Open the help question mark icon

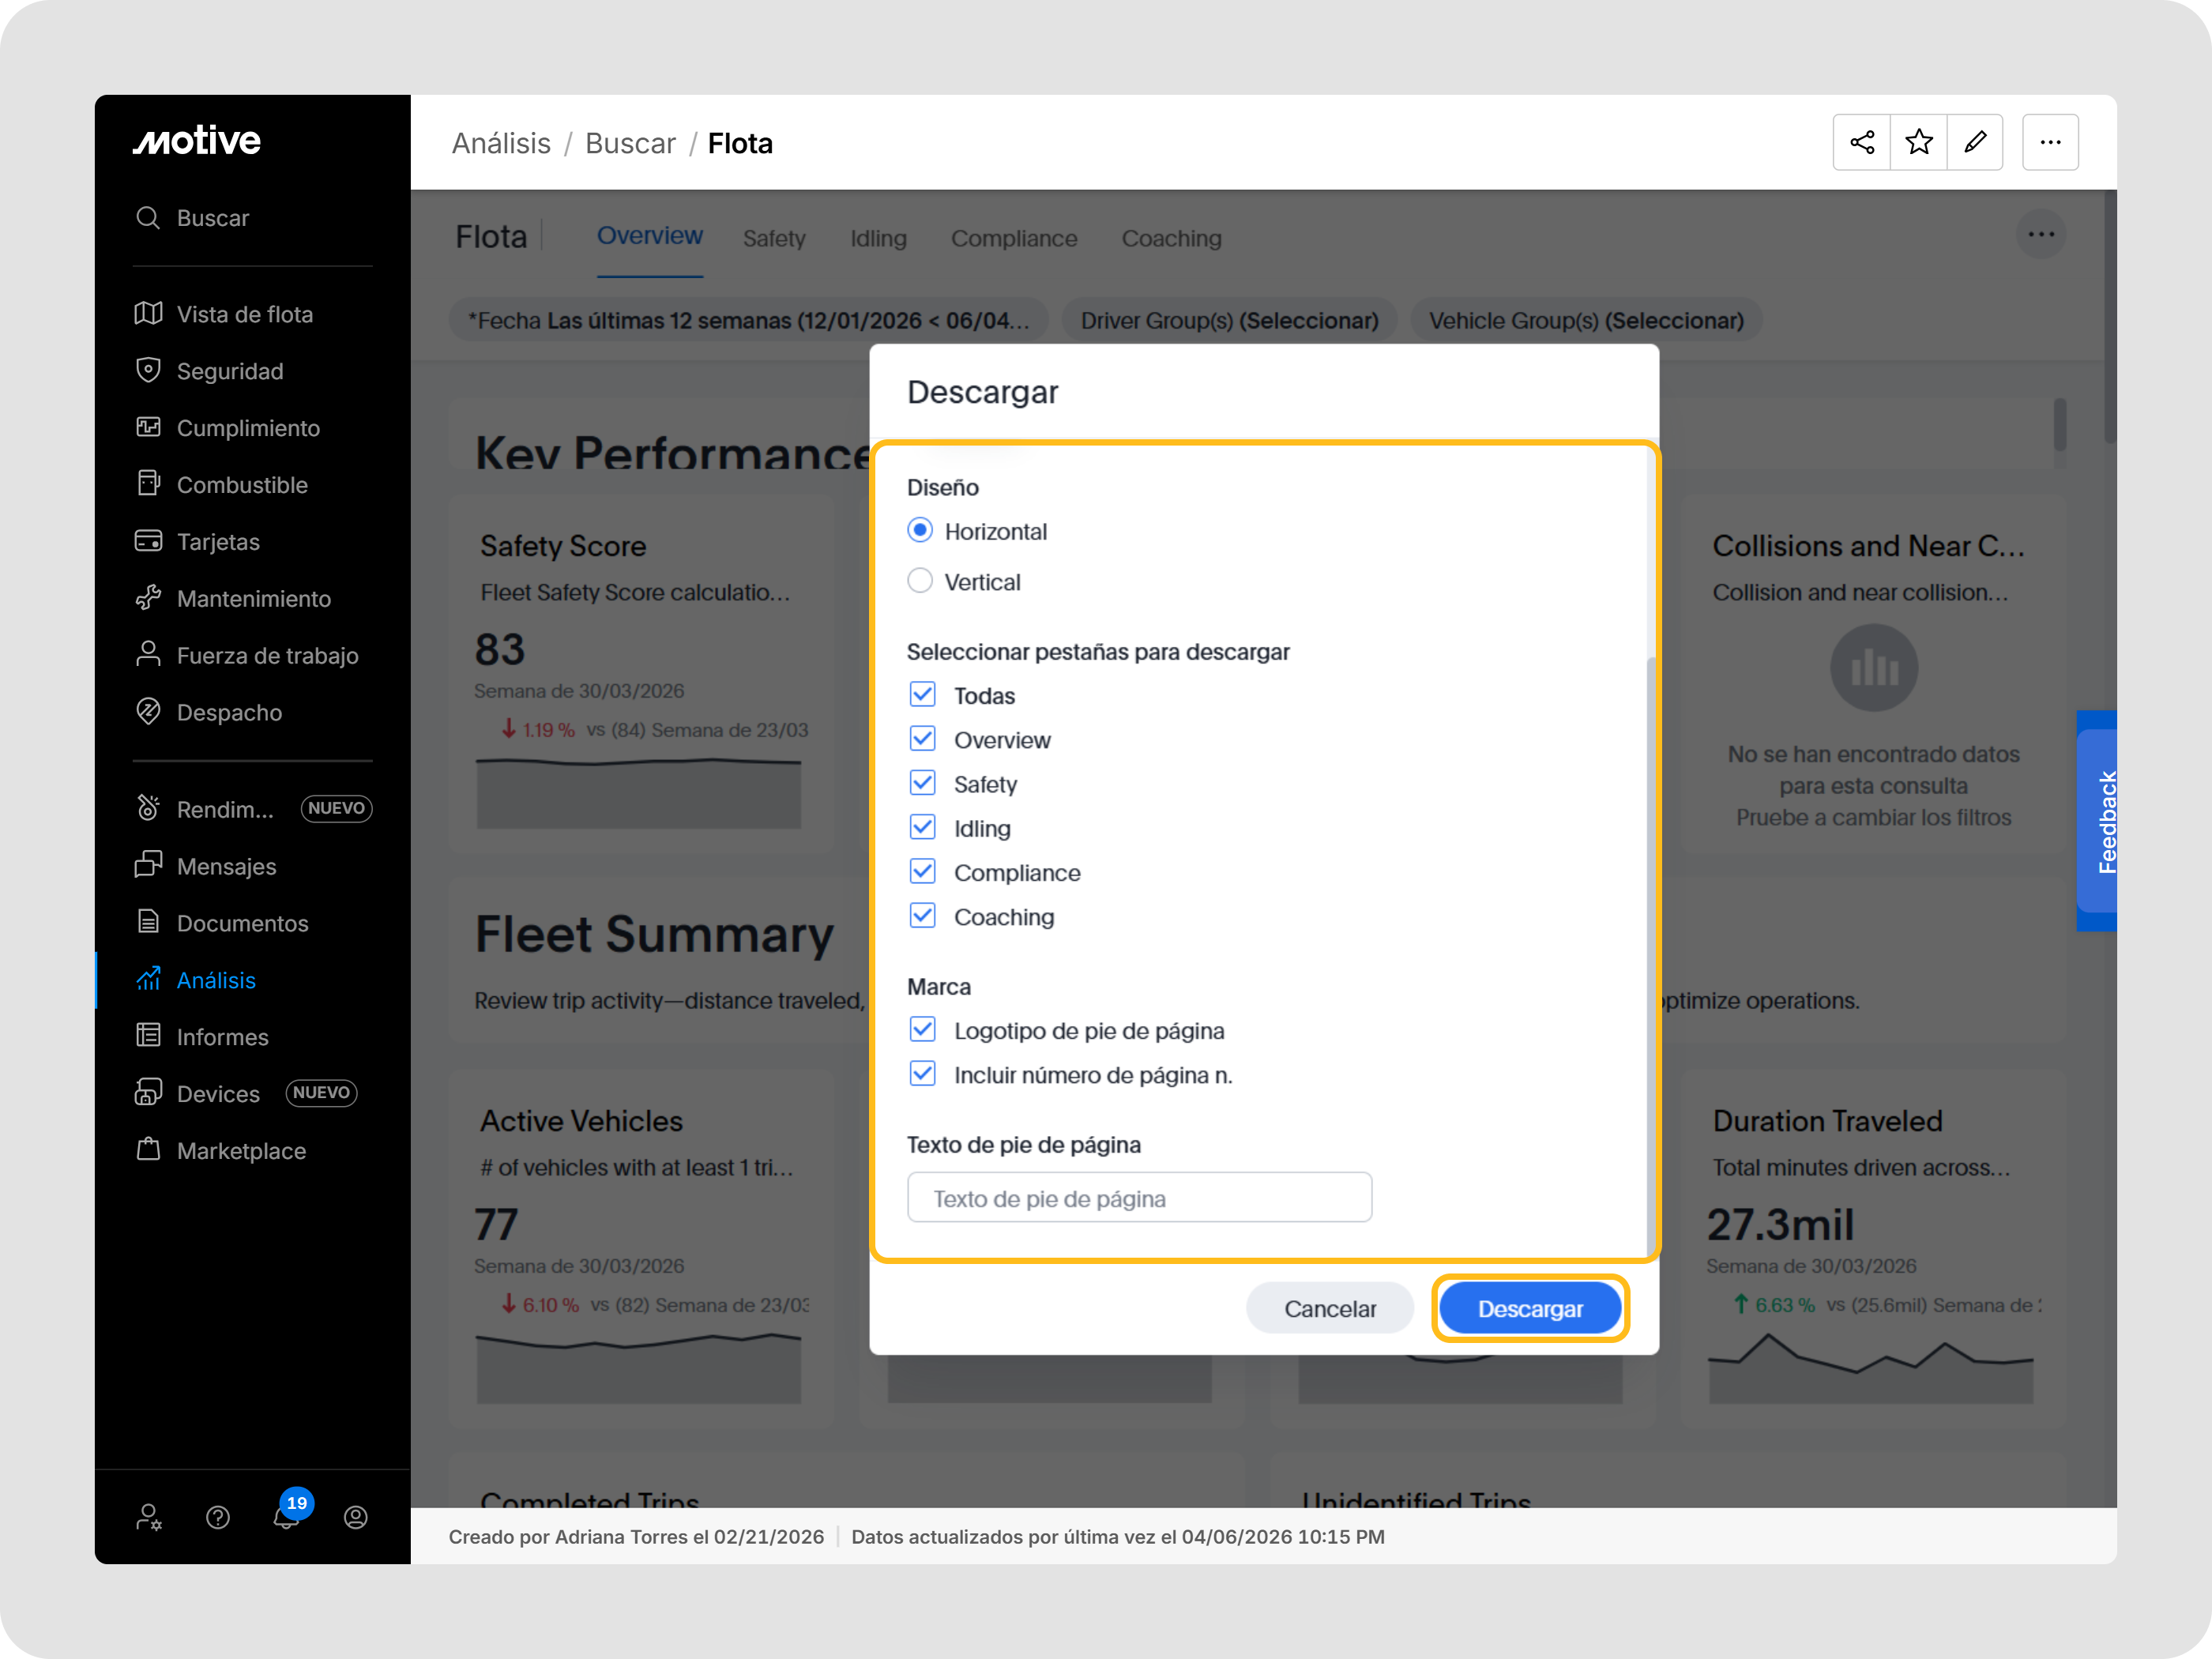[x=218, y=1517]
